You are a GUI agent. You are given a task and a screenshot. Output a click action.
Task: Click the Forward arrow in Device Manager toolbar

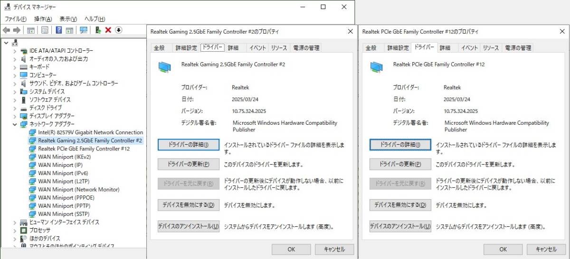[17, 30]
